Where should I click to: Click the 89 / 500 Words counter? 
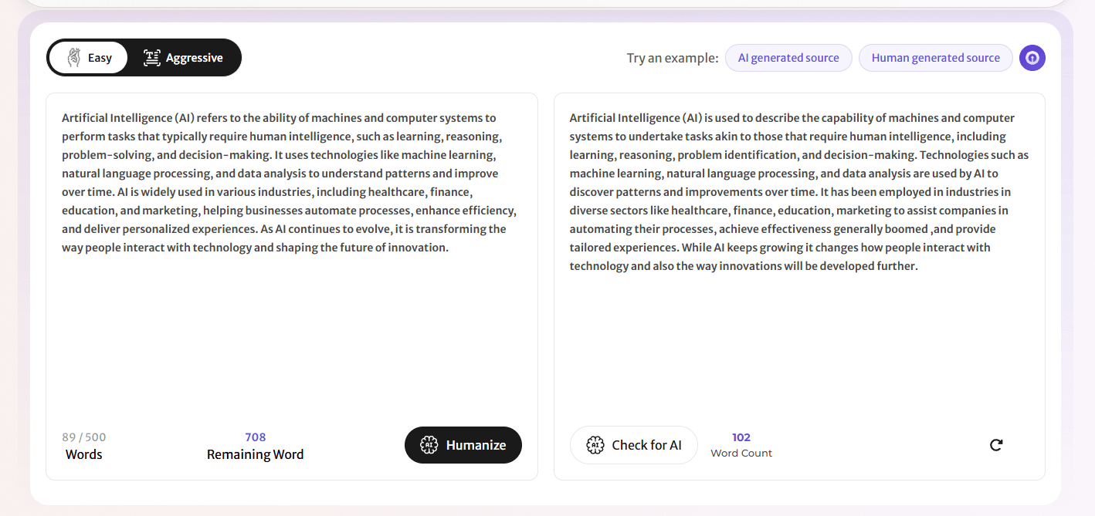(x=84, y=446)
